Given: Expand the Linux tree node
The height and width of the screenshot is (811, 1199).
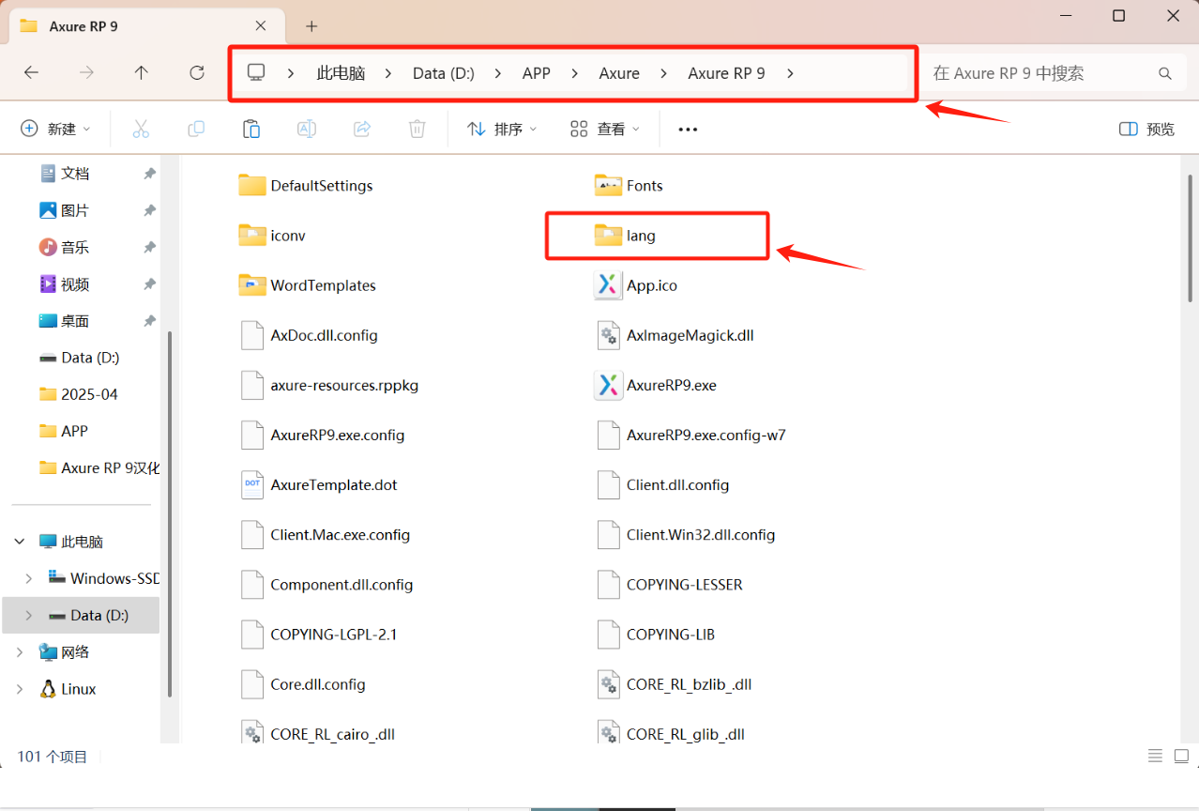Looking at the screenshot, I should 20,689.
